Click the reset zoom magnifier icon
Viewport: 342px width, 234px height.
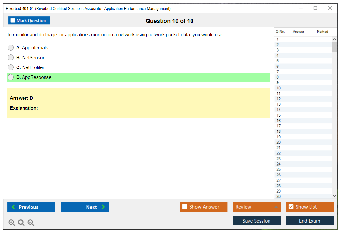[21, 223]
